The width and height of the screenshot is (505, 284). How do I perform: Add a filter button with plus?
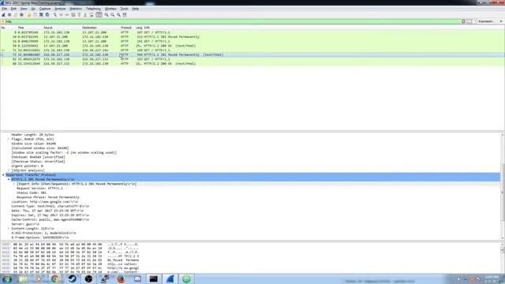coord(501,21)
